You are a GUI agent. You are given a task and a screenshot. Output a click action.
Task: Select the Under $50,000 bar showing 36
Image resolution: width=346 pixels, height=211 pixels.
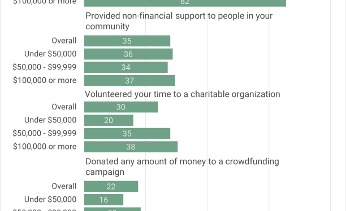[128, 54]
